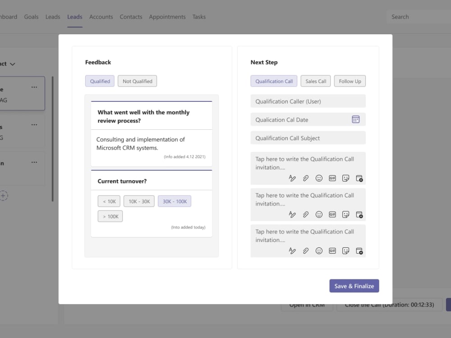Attach file in third invitation box
Image resolution: width=451 pixels, height=338 pixels.
(x=305, y=251)
